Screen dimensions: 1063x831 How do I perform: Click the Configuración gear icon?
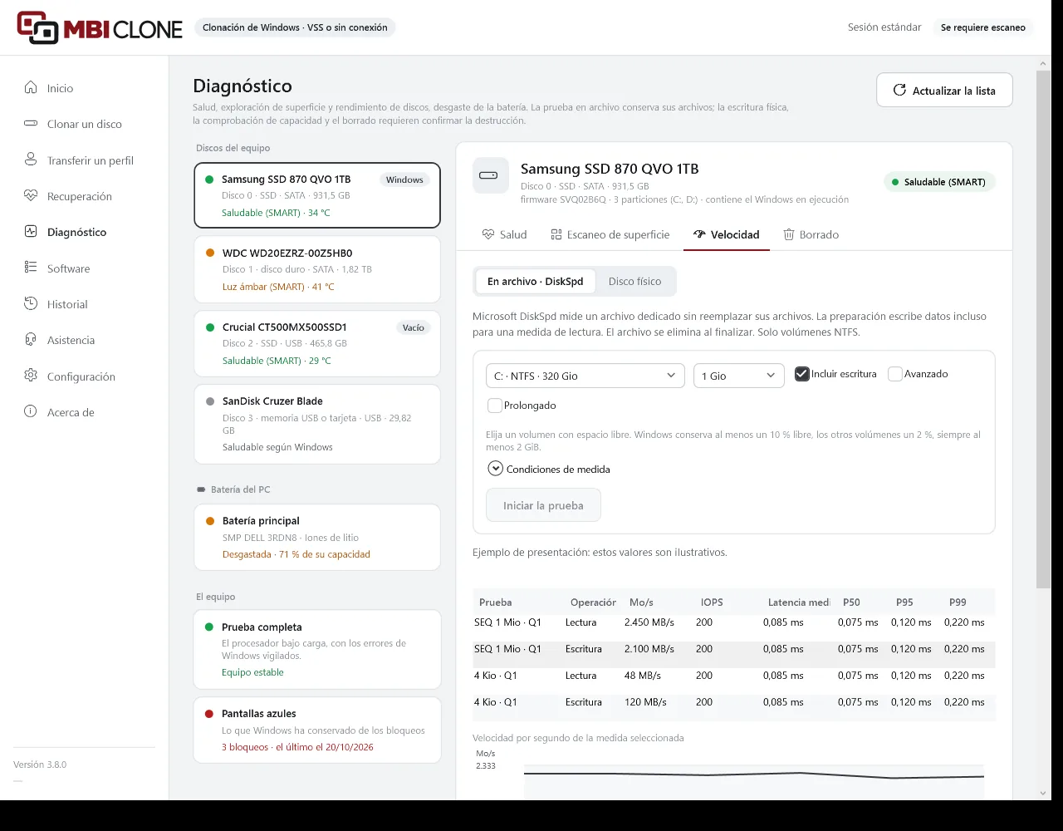pos(31,376)
